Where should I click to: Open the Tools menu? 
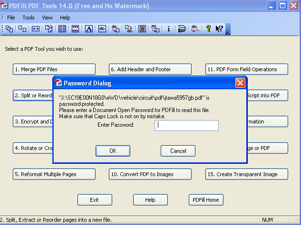pyautogui.click(x=29, y=18)
